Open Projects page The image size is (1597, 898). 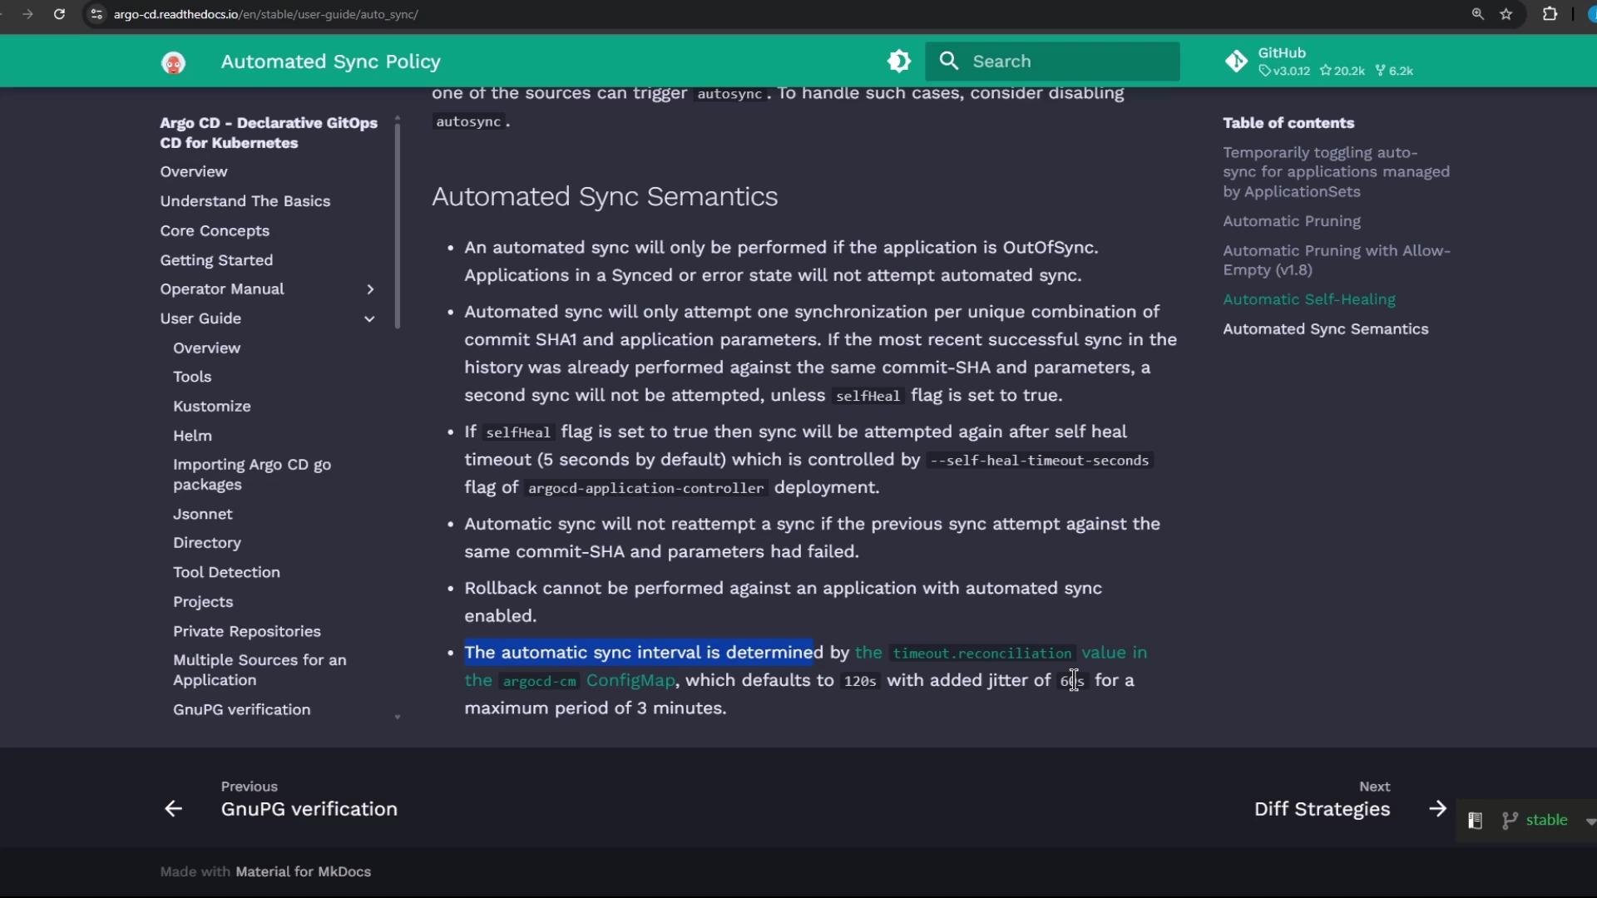click(203, 602)
